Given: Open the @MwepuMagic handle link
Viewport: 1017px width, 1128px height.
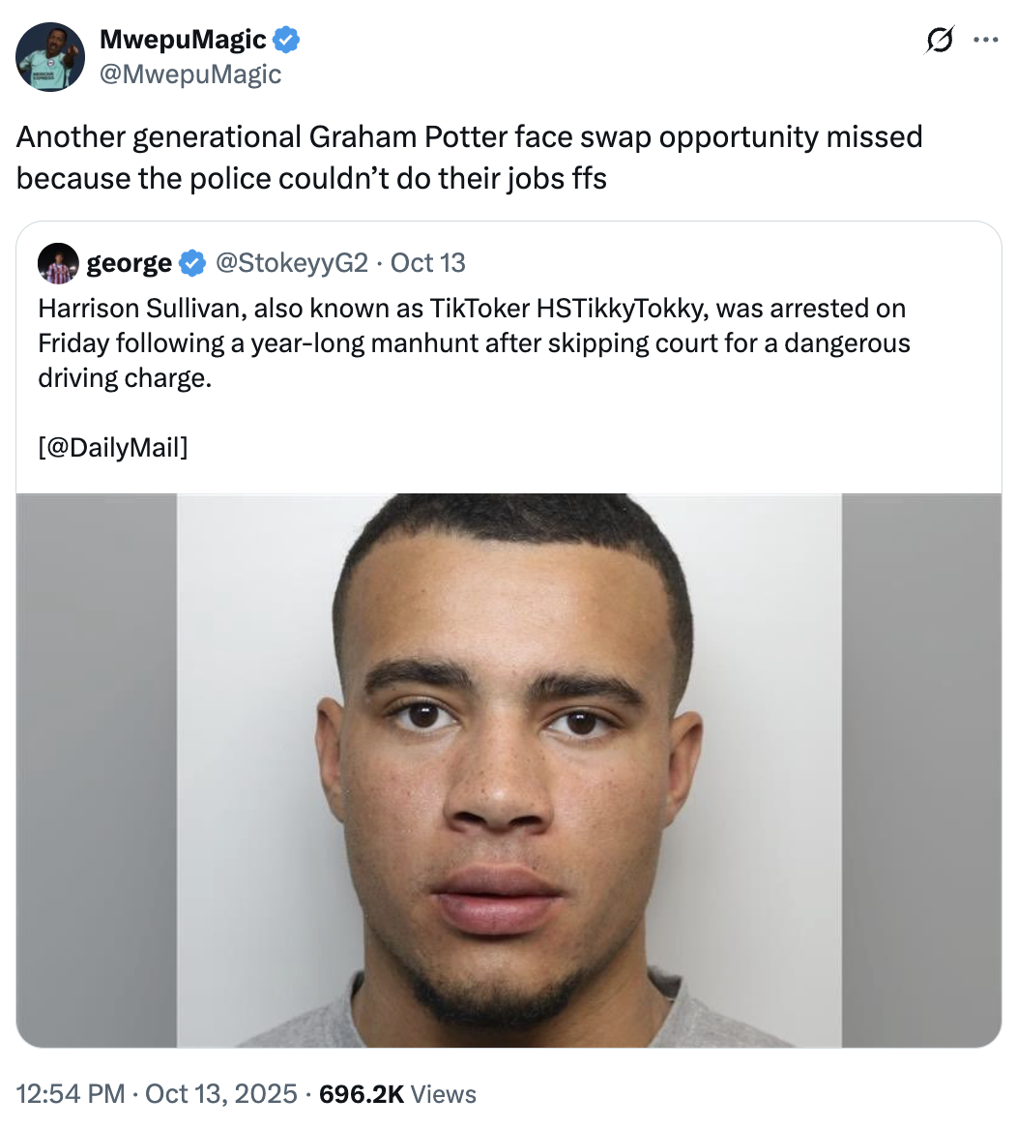Looking at the screenshot, I should 190,74.
